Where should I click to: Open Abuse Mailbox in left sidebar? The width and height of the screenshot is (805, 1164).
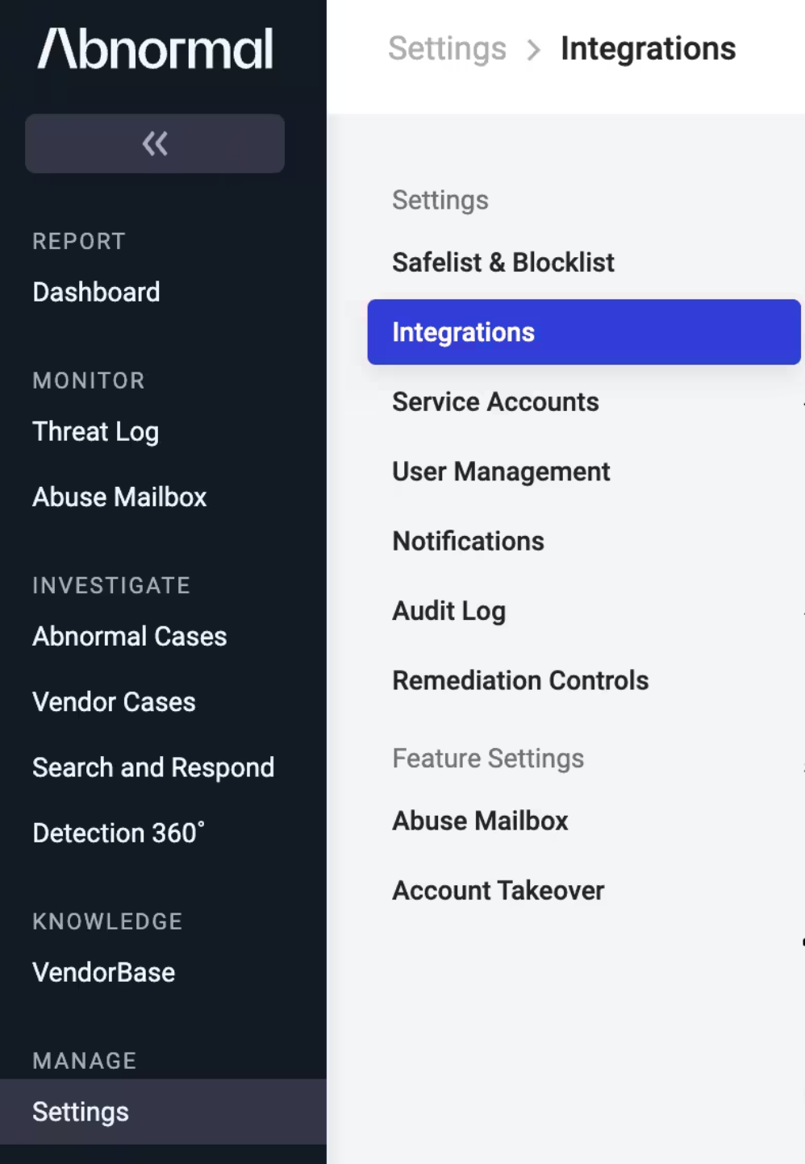[119, 497]
